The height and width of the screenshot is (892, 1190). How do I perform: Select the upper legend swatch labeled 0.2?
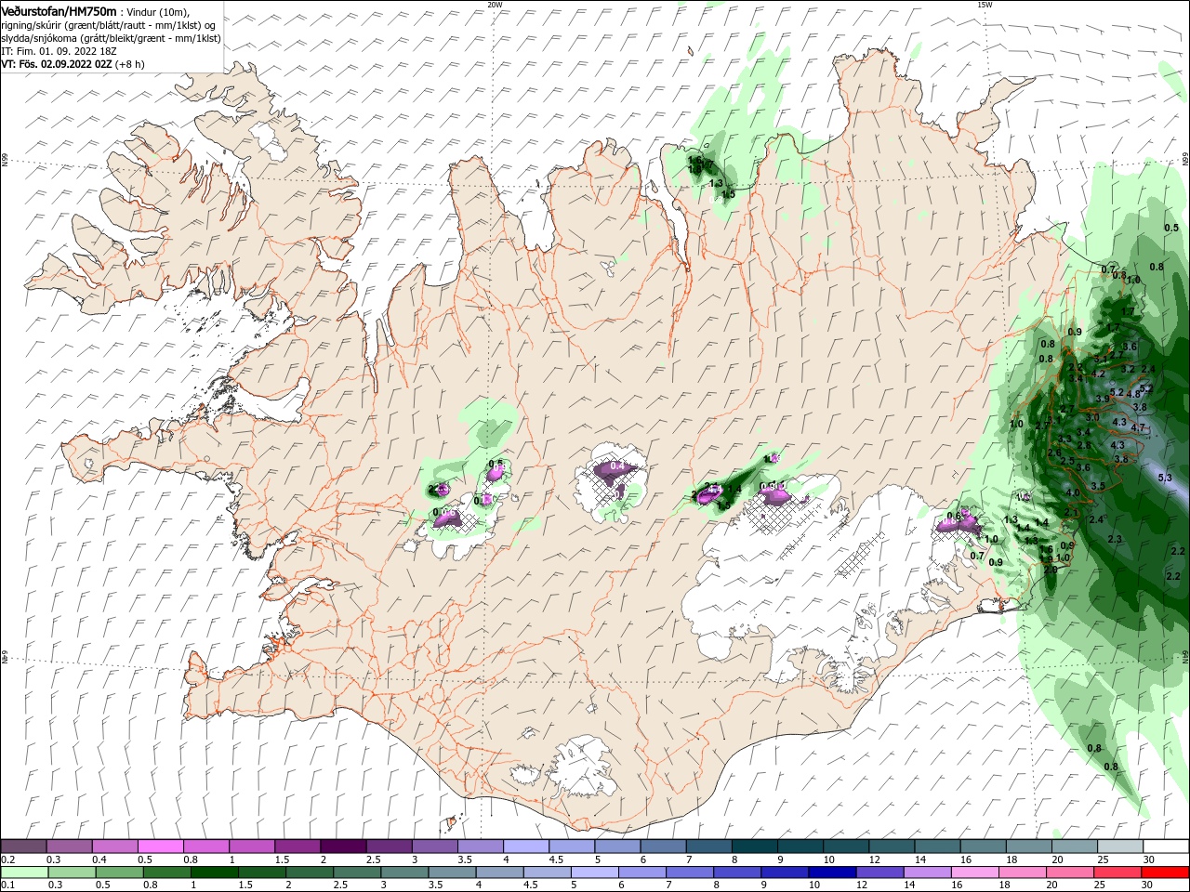click(23, 846)
